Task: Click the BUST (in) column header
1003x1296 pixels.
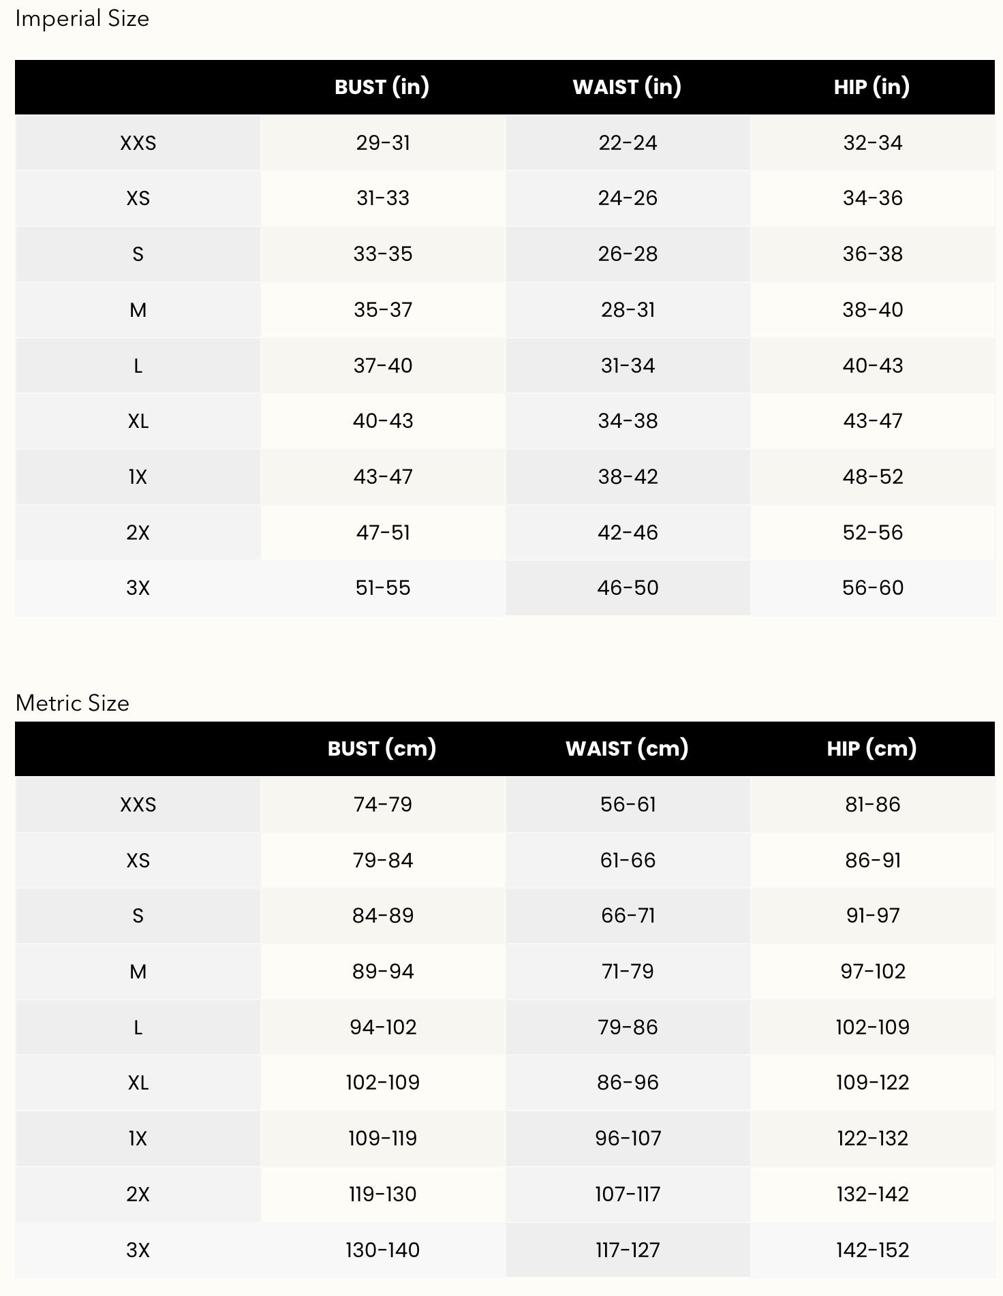Action: tap(382, 87)
